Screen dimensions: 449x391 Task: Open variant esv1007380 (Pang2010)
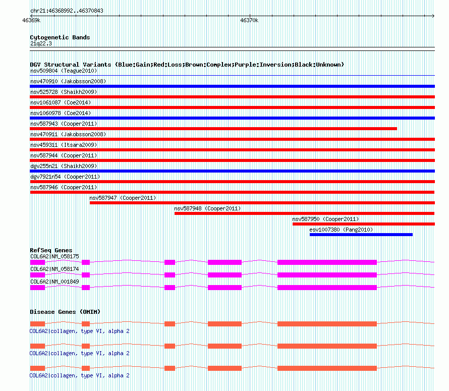341,230
